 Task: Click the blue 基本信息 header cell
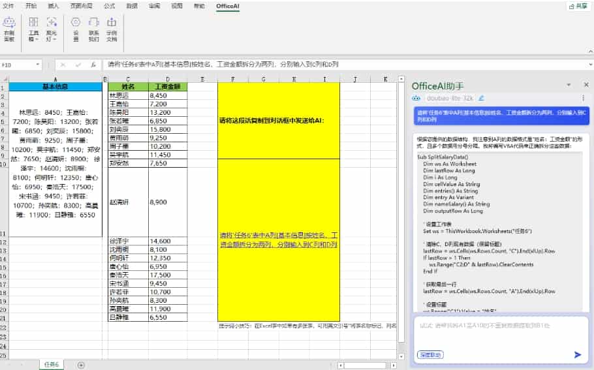(55, 87)
